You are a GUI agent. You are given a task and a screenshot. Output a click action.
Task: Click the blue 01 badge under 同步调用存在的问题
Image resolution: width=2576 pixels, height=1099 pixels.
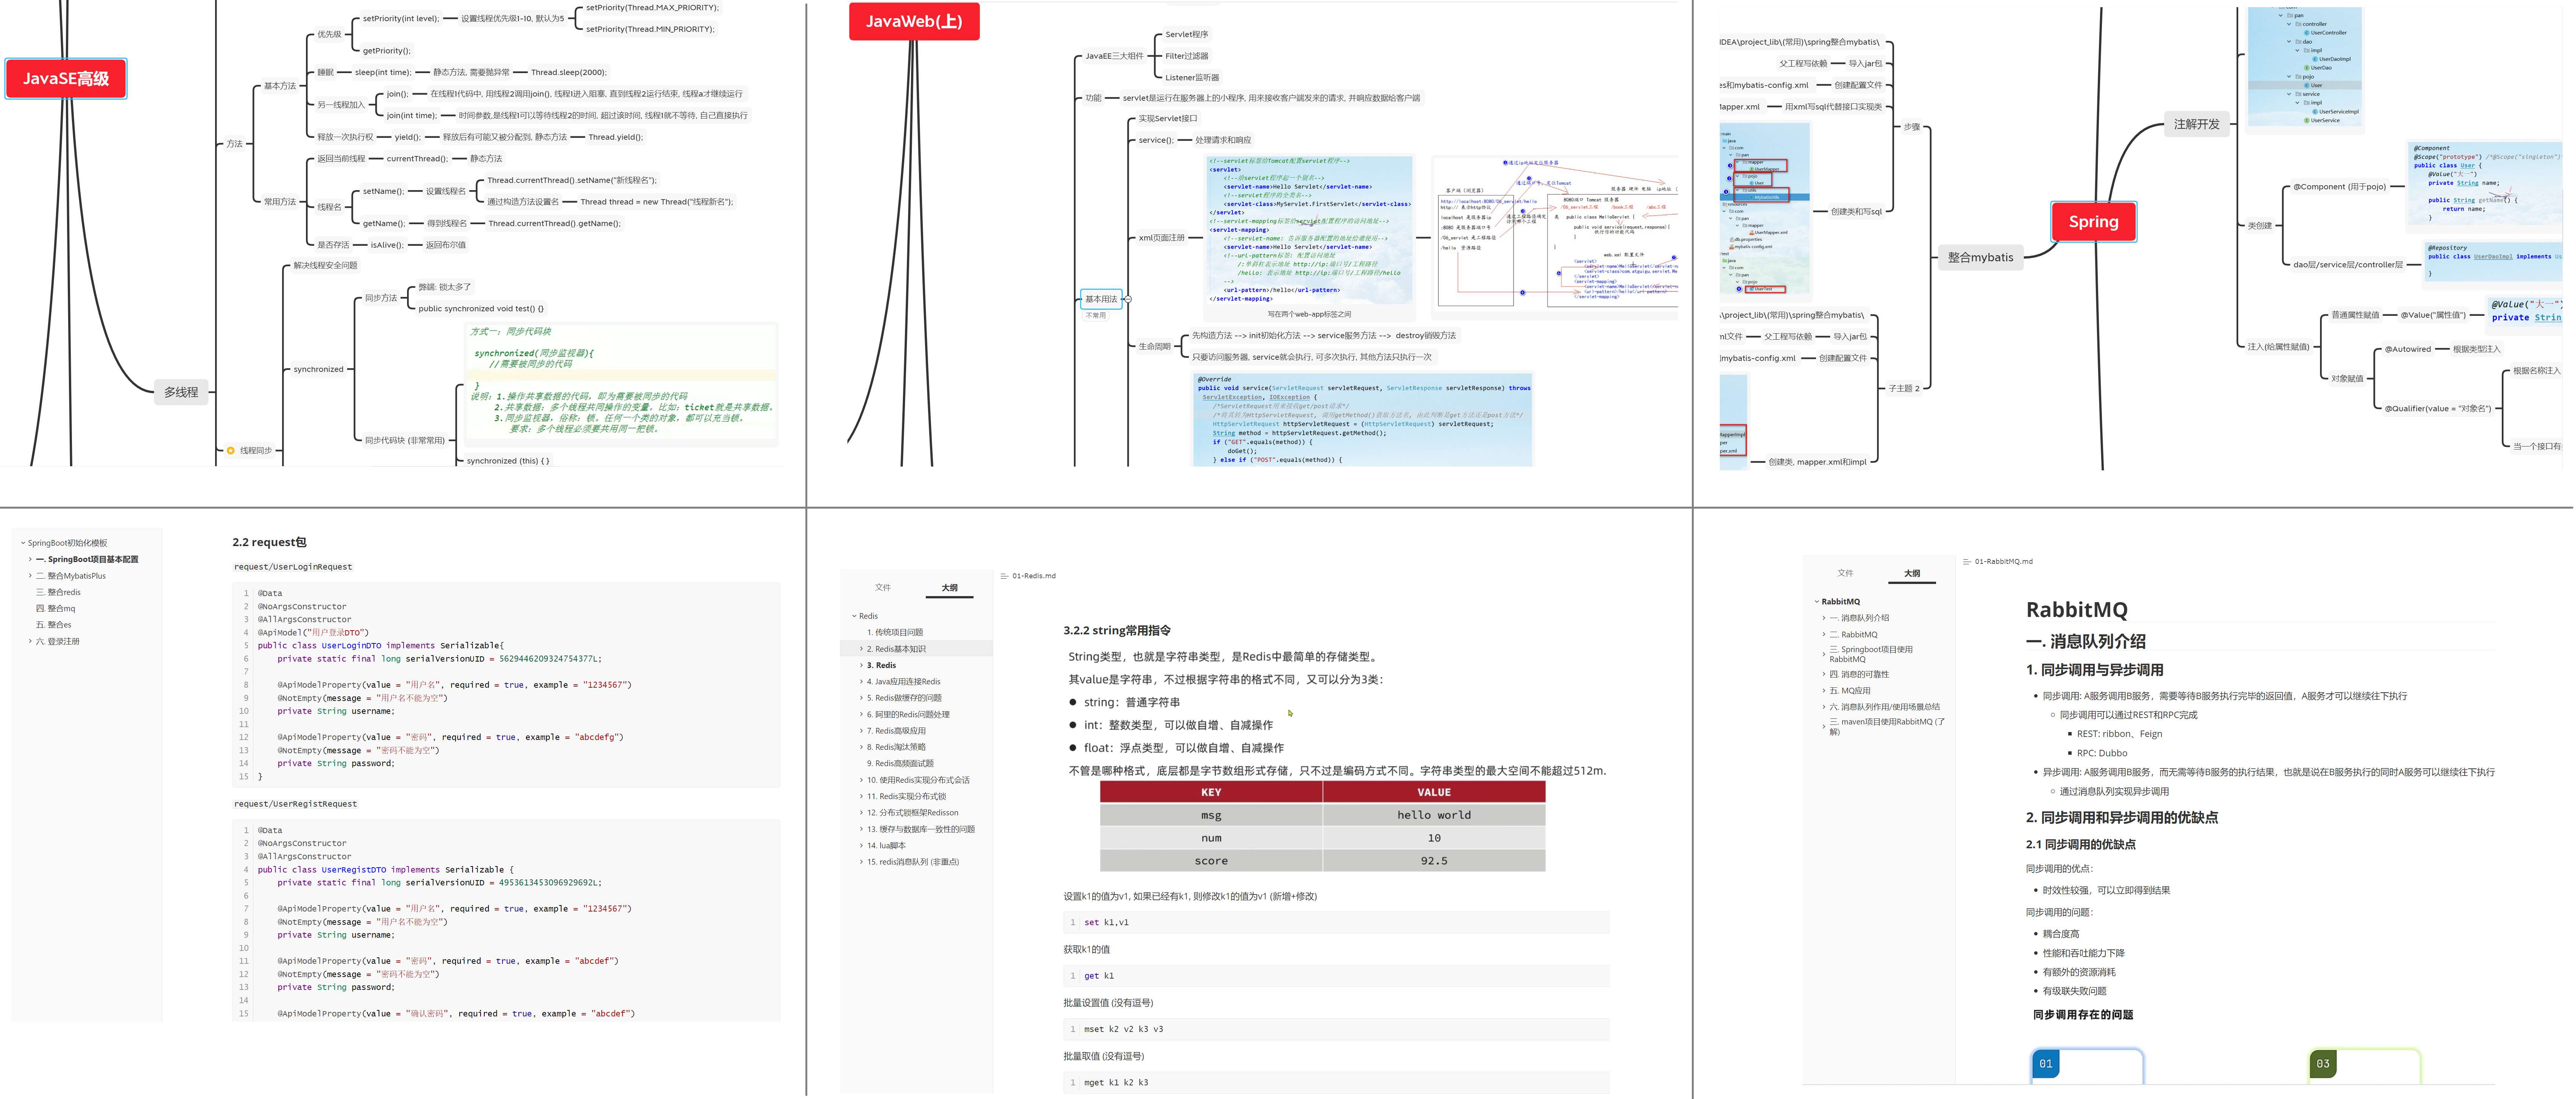click(x=2045, y=1064)
